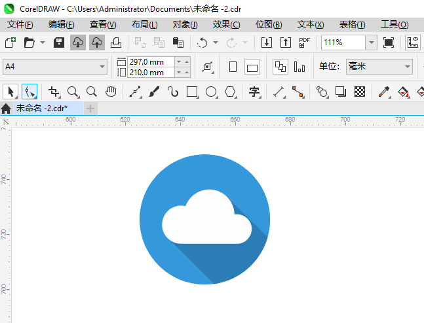Screen dimensions: 424x323
Task: Select the Rectangle tool
Action: coord(192,92)
